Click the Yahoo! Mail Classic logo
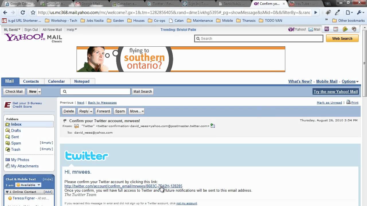The width and height of the screenshot is (367, 206). (33, 38)
